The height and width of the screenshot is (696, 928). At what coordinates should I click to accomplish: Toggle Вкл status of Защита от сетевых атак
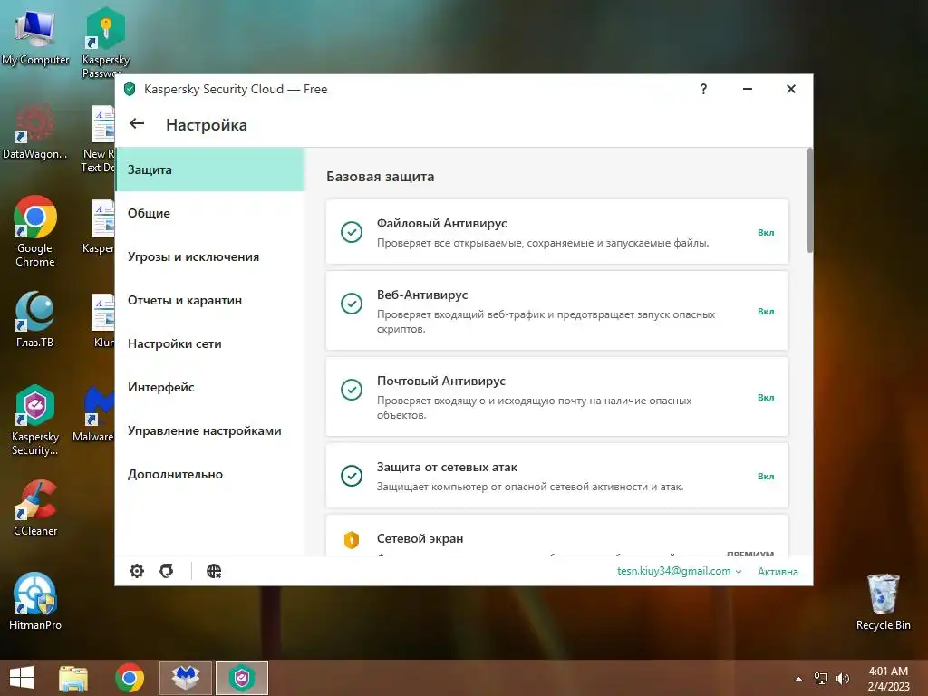pos(766,476)
